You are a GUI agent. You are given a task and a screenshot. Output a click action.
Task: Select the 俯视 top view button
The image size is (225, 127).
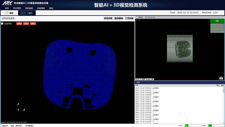[x=19, y=24]
